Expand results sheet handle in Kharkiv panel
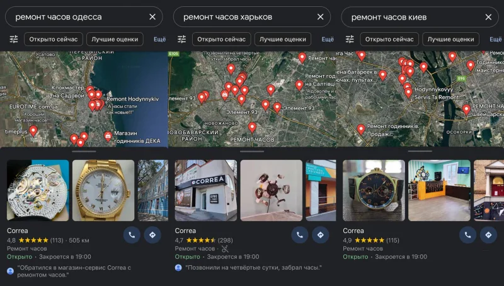This screenshot has height=286, width=504. (252, 151)
